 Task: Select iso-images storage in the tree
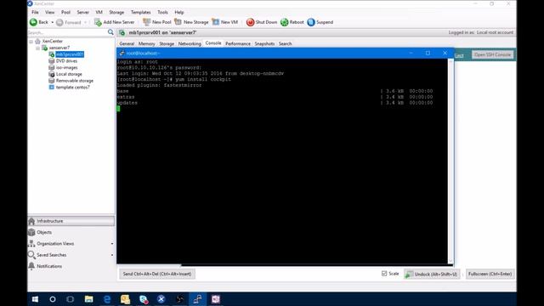66,68
